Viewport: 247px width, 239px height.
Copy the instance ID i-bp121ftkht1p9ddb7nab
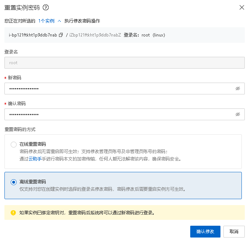click(61, 35)
